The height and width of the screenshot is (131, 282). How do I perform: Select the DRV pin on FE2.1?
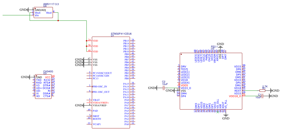pos(183,66)
